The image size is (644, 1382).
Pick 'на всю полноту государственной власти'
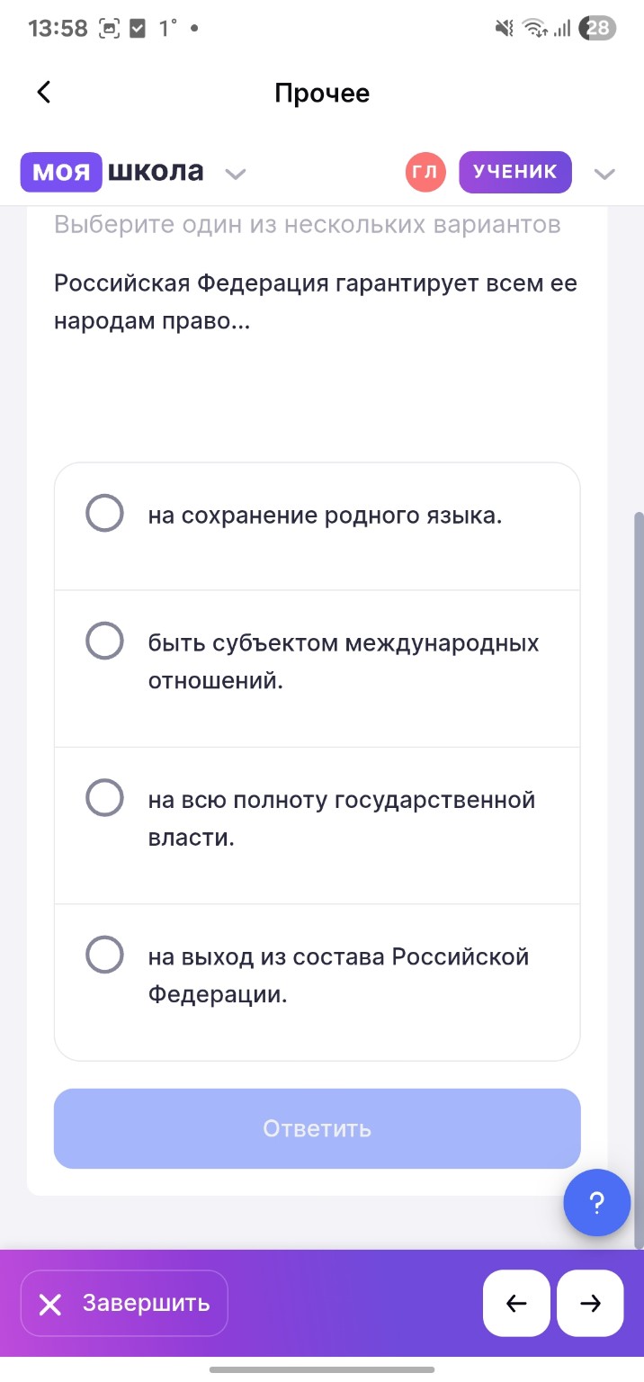317,817
